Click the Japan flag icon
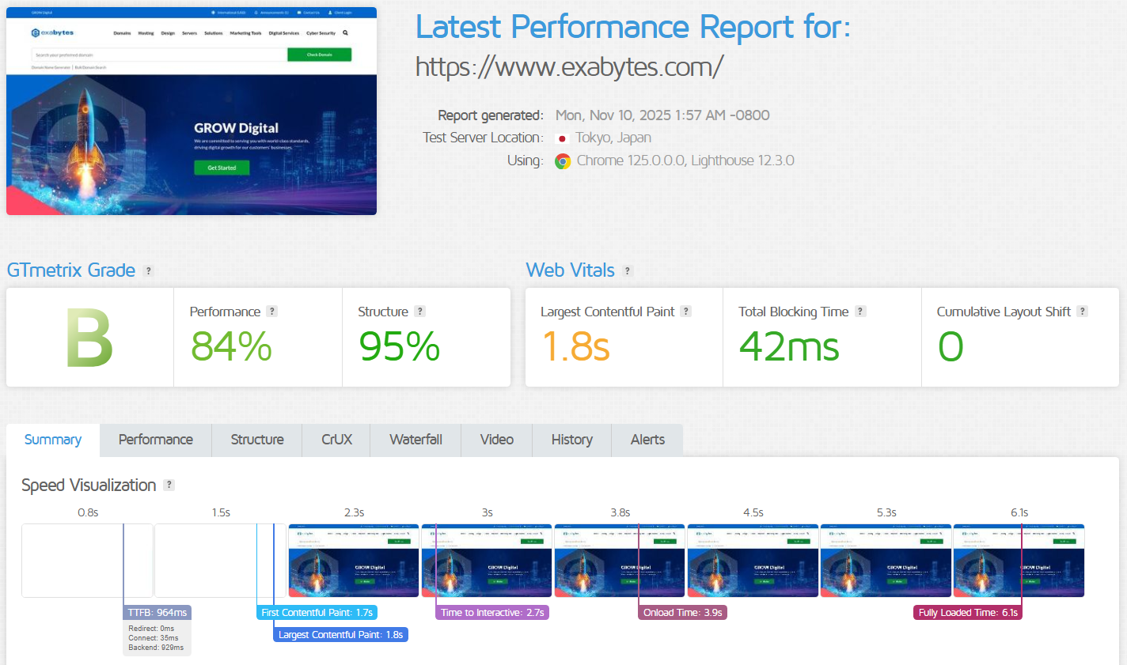This screenshot has width=1127, height=665. point(562,138)
